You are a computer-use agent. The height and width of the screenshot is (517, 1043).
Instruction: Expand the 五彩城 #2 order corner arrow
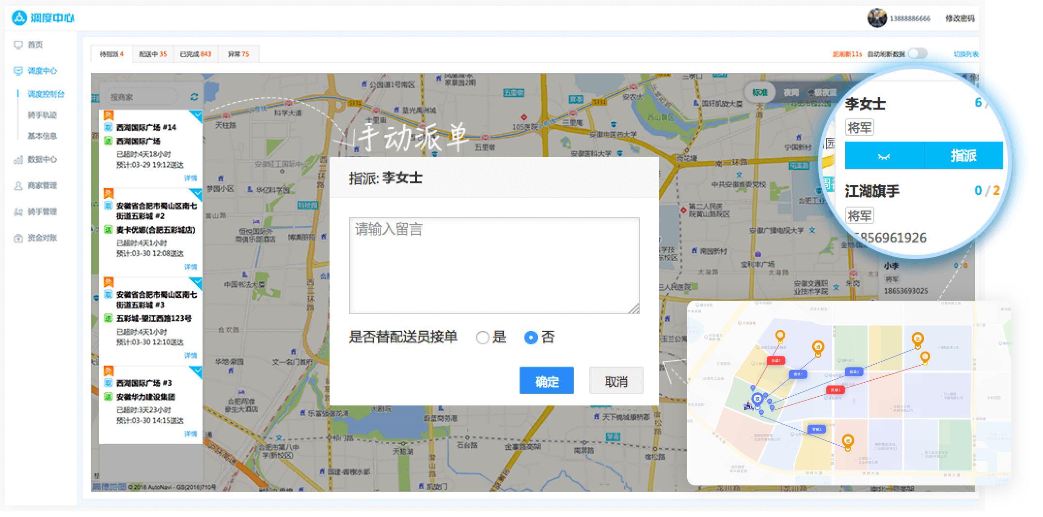click(x=196, y=194)
